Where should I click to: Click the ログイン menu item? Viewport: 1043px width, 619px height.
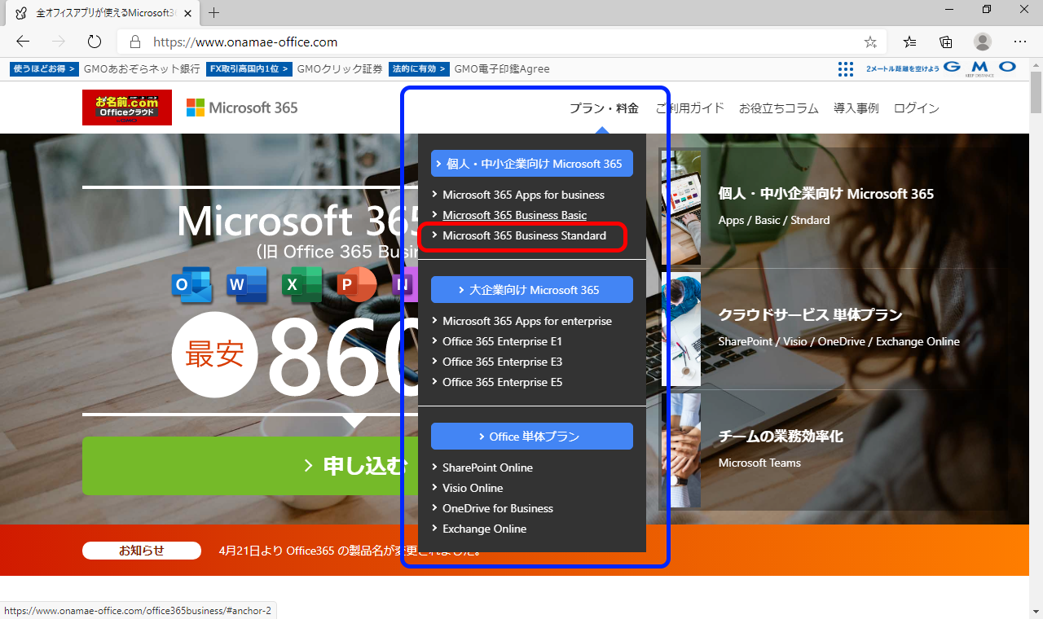917,108
